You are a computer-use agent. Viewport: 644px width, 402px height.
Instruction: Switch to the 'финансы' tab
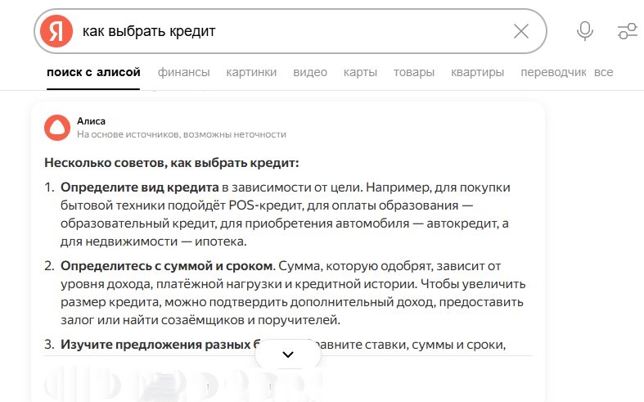click(183, 72)
